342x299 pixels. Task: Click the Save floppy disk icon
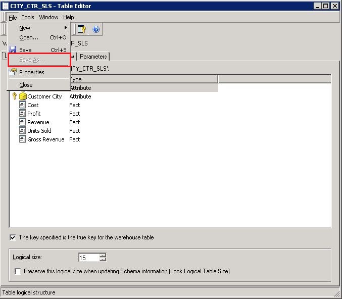coord(13,49)
